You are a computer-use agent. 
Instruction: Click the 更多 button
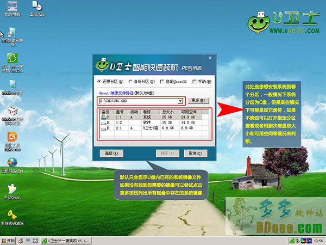point(198,101)
